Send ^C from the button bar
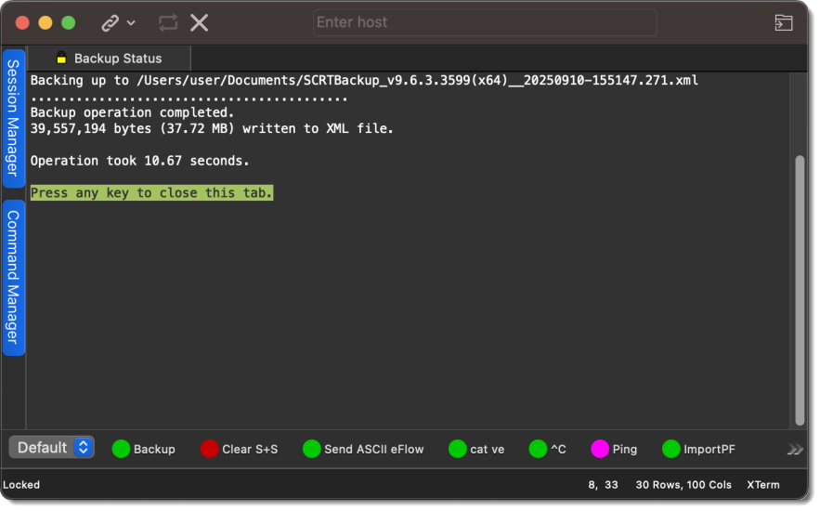The height and width of the screenshot is (511, 820). (548, 449)
